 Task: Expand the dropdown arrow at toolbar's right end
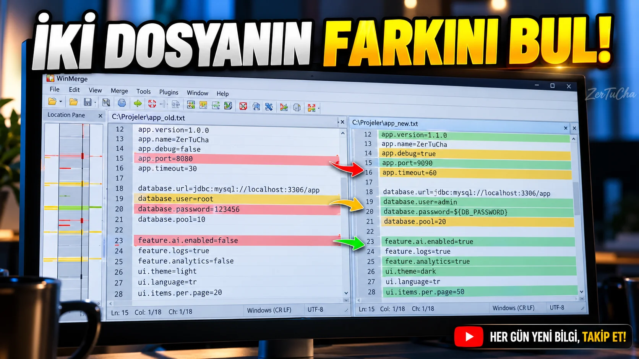[x=319, y=108]
